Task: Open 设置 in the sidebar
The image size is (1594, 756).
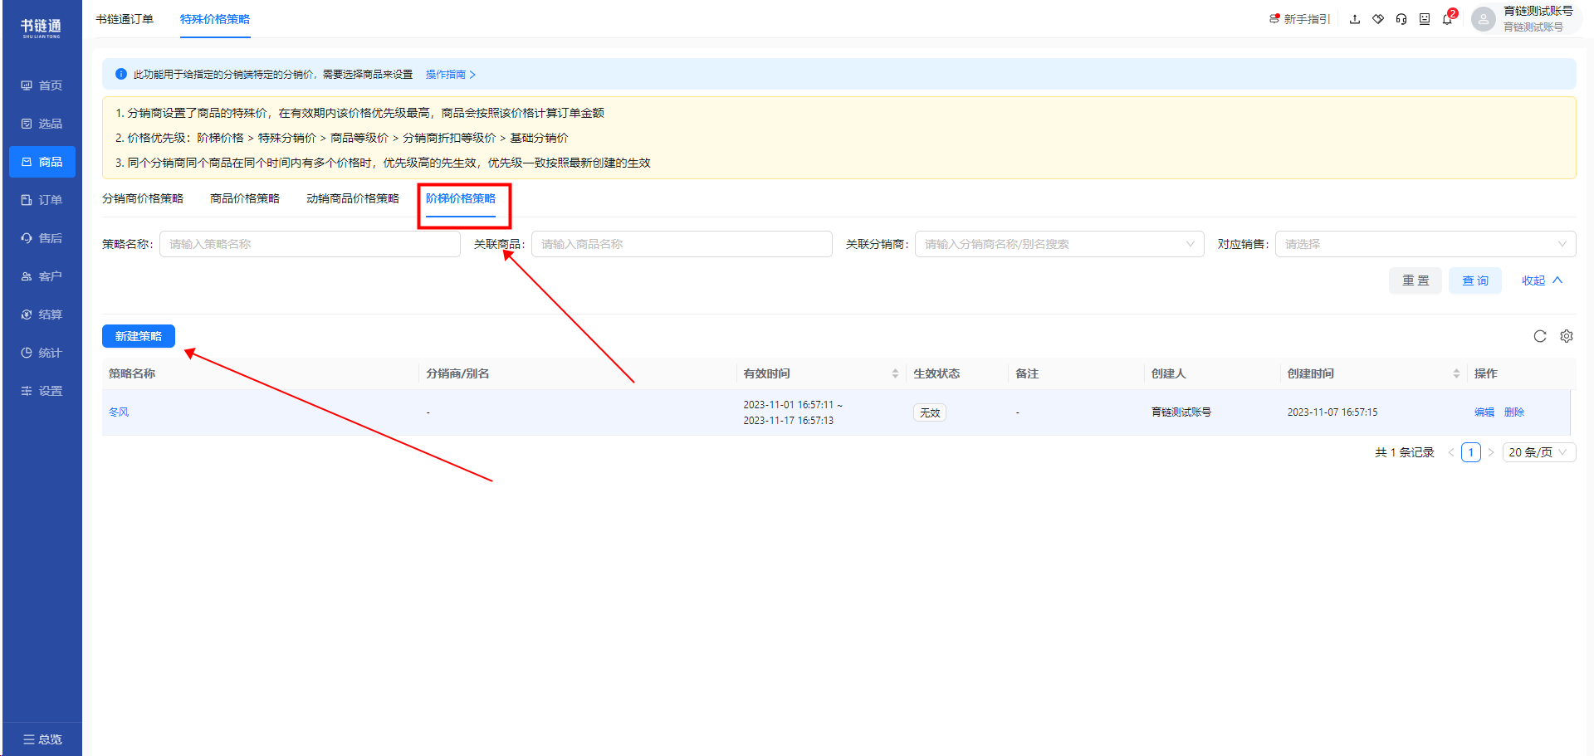Action: coord(42,391)
